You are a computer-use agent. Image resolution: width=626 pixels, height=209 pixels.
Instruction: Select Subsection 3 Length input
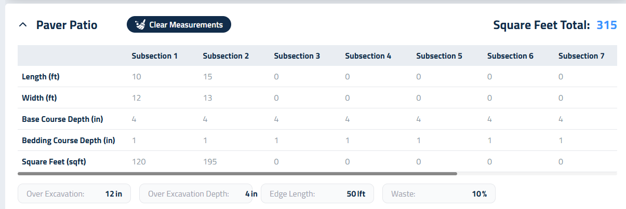(277, 77)
